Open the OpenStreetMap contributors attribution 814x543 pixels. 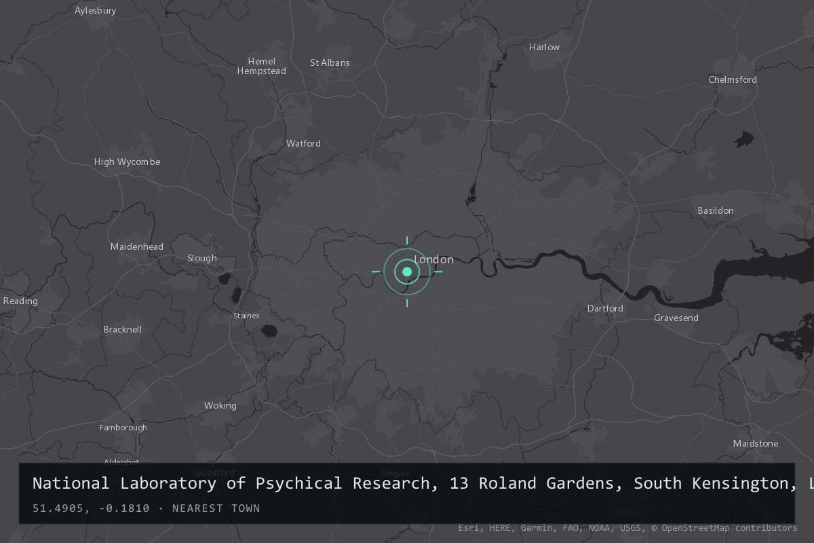coord(724,528)
